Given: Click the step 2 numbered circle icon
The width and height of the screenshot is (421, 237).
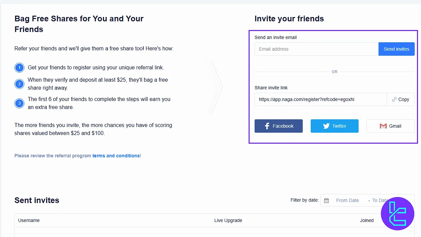Looking at the screenshot, I should (x=19, y=84).
